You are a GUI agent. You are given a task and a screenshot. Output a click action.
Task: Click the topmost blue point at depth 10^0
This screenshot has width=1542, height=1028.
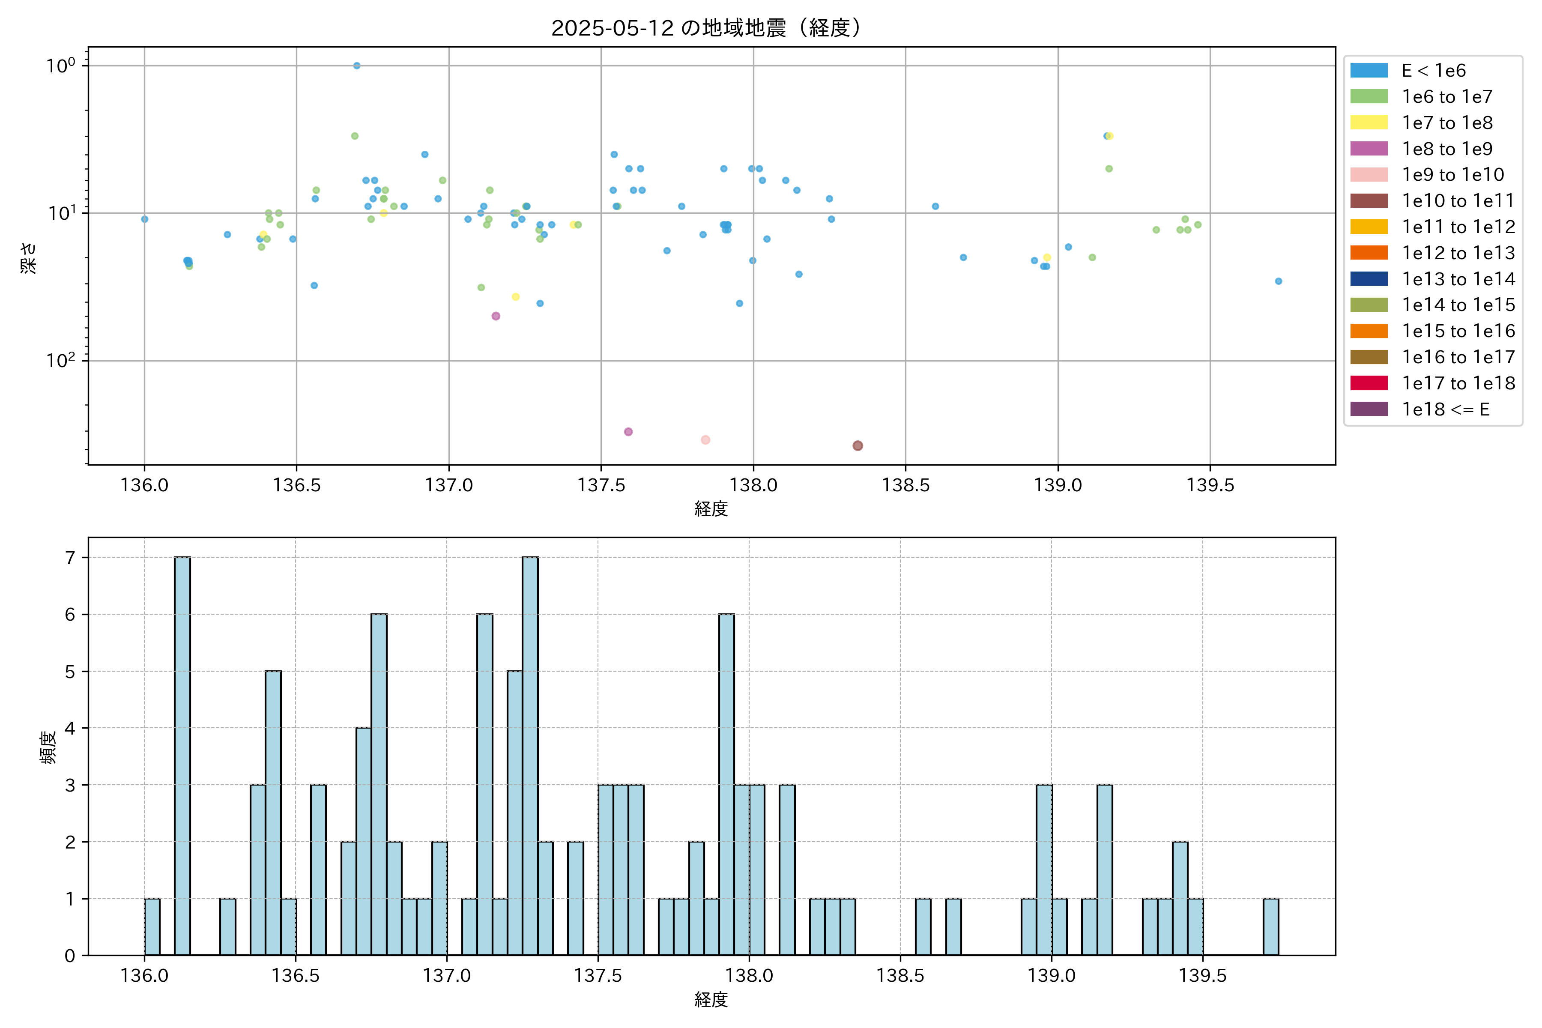coord(357,66)
